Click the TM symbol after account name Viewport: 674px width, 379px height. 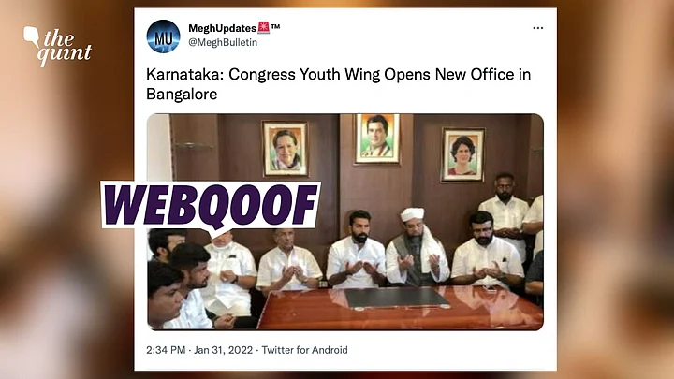[x=275, y=26]
